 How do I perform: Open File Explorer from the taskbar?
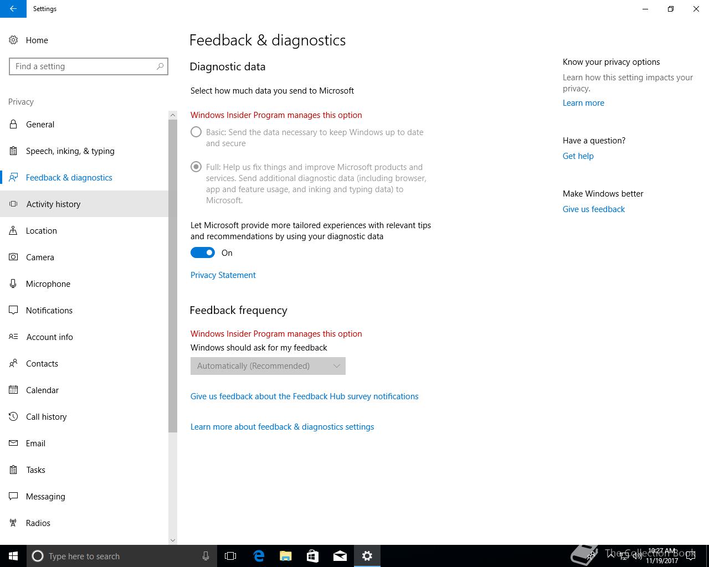point(286,556)
